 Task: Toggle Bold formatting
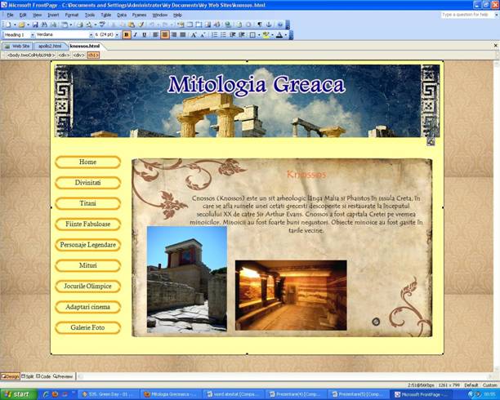click(127, 35)
